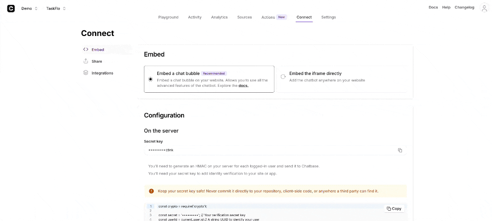Go to the Actions tab
492x221 pixels.
(268, 17)
